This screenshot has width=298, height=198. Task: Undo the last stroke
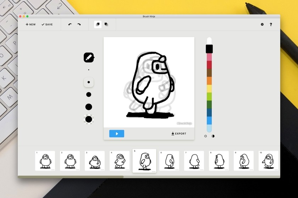[70, 24]
